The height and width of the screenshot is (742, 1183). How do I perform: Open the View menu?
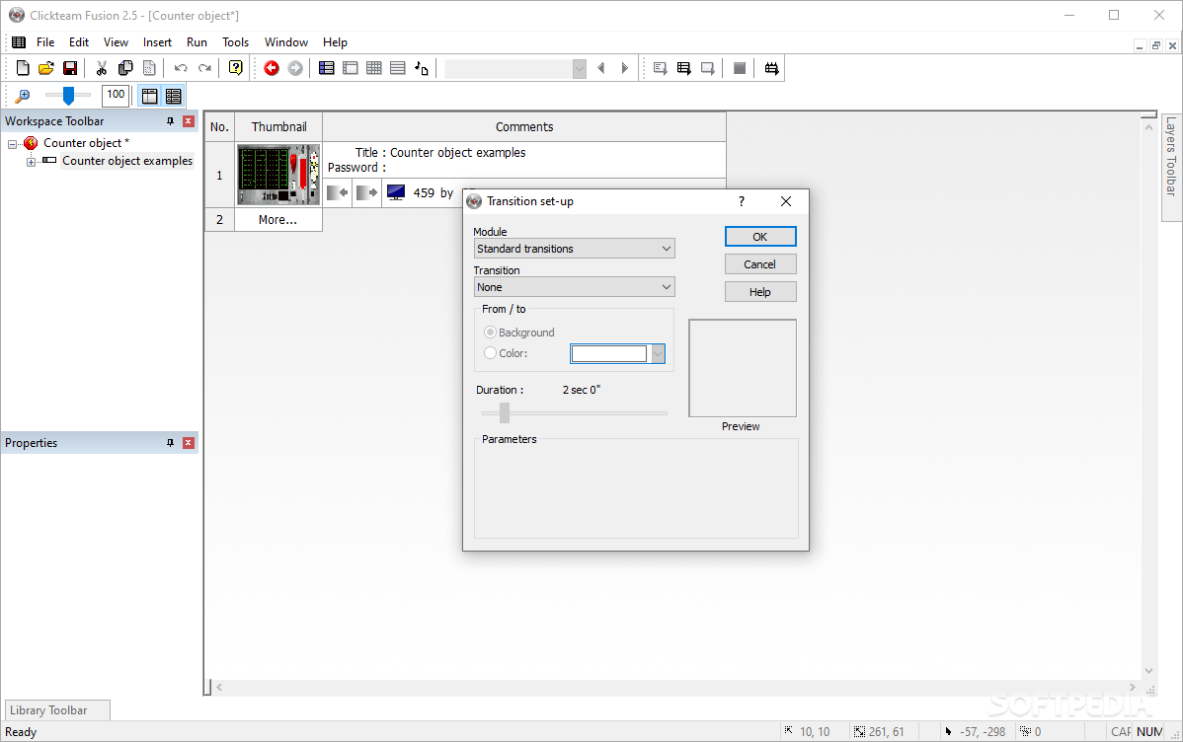[x=116, y=42]
